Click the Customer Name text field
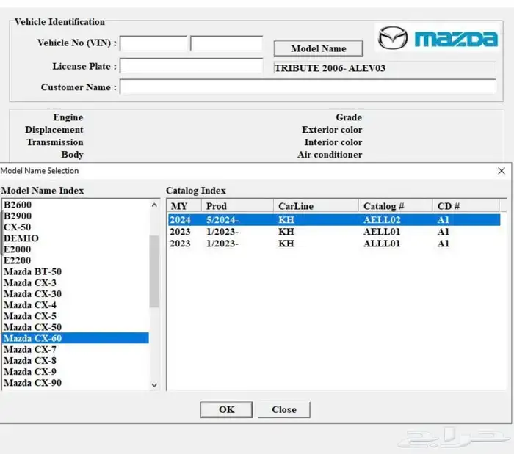 pyautogui.click(x=308, y=87)
